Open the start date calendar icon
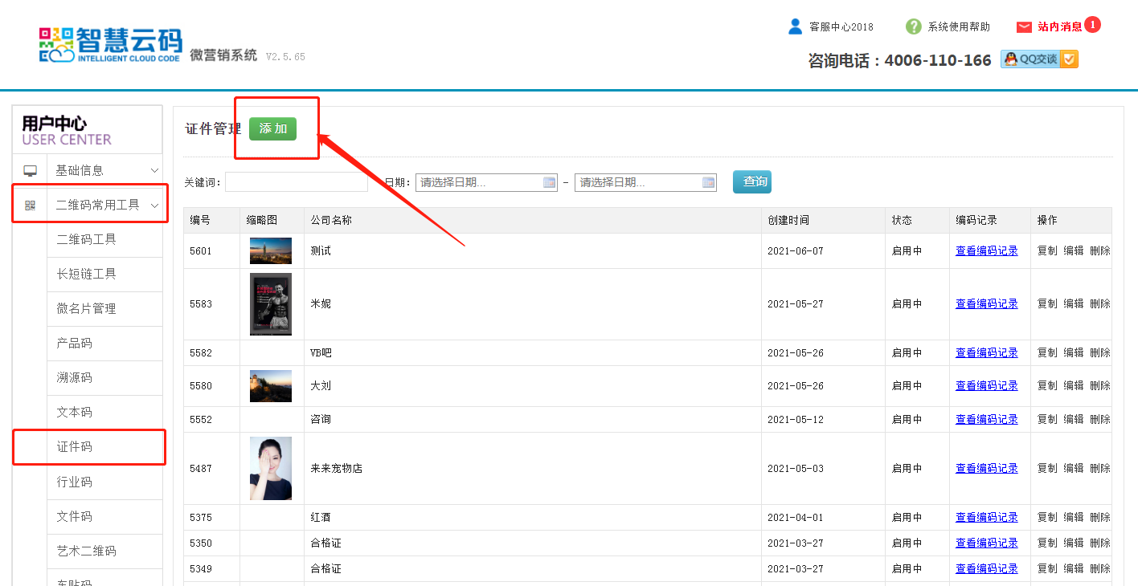1138x586 pixels. click(x=550, y=182)
